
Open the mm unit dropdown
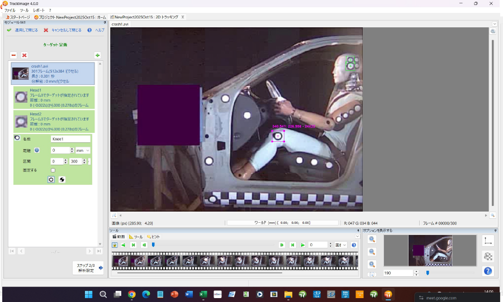pos(83,150)
